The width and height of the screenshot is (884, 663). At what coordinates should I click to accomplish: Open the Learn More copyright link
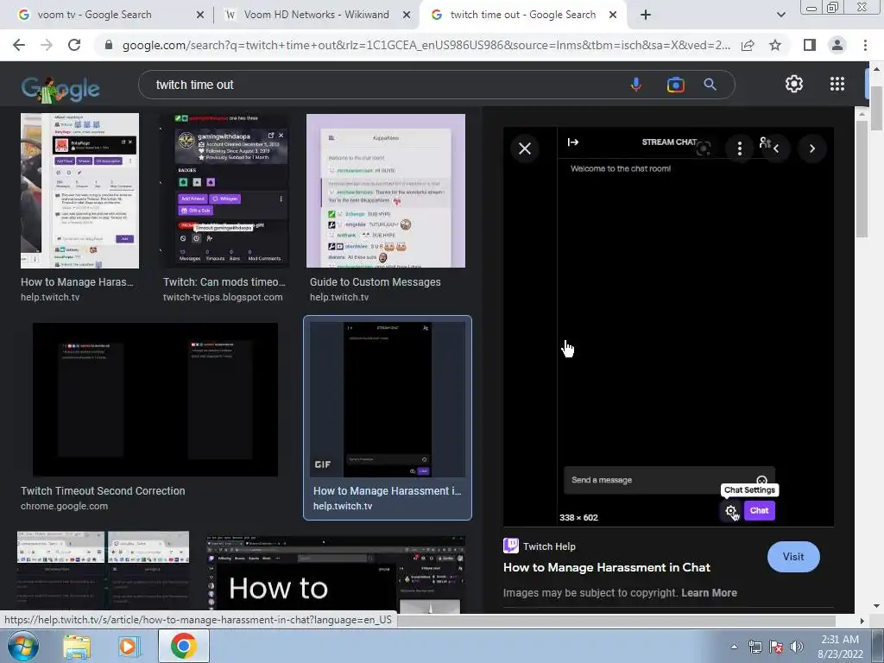click(709, 592)
